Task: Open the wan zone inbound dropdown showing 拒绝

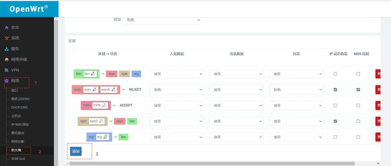Action: (x=177, y=90)
